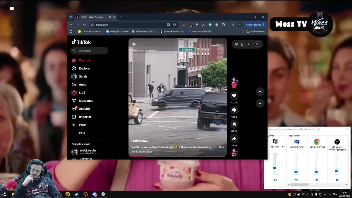Bookmark this page with star icon
This screenshot has height=198, width=352.
(x=175, y=25)
